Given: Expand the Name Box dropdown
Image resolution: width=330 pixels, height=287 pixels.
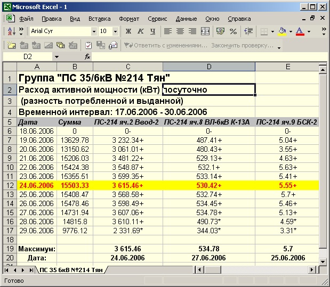Looking at the screenshot, I should [57, 56].
